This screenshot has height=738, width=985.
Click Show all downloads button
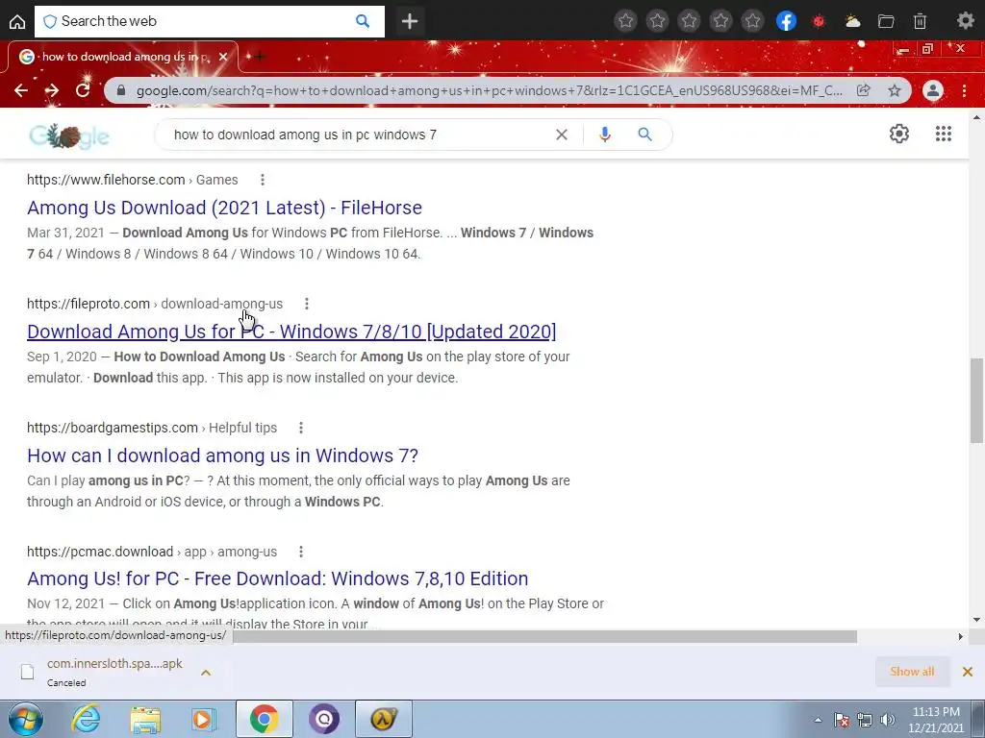click(912, 672)
